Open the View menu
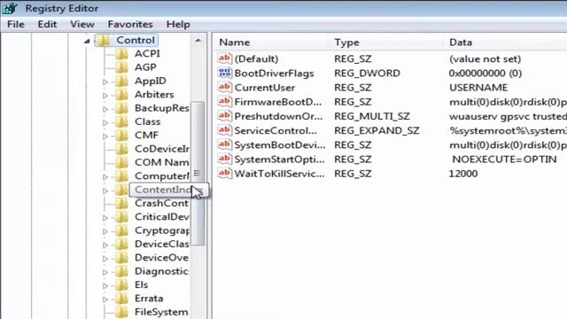 coord(82,24)
